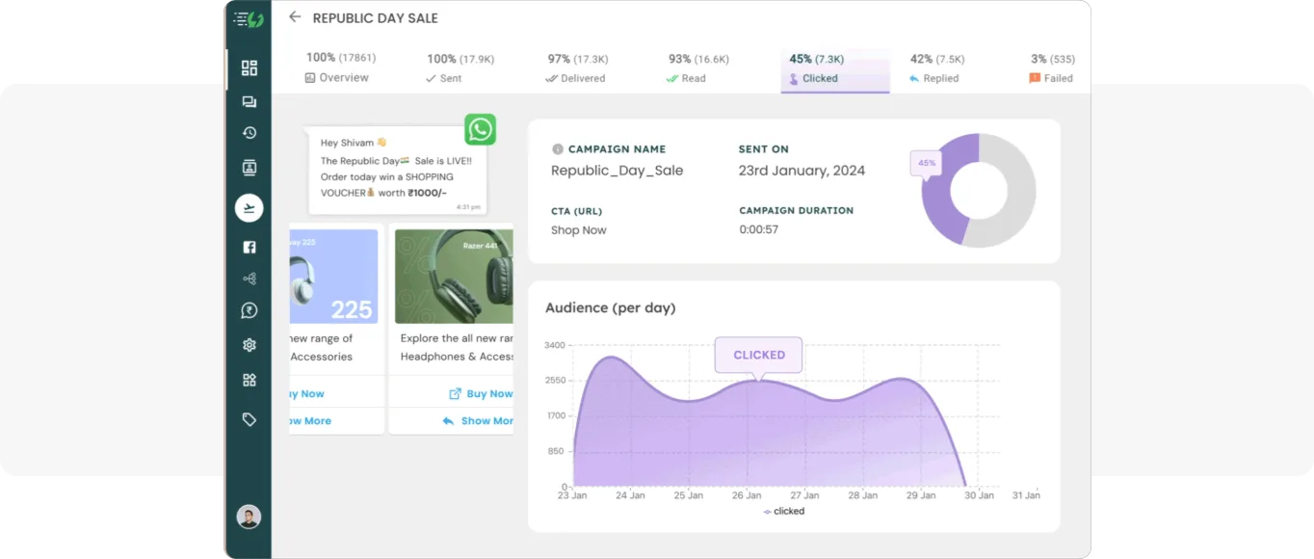The height and width of the screenshot is (559, 1314).
Task: Click the user profile photo at bottom left
Action: coord(249,517)
